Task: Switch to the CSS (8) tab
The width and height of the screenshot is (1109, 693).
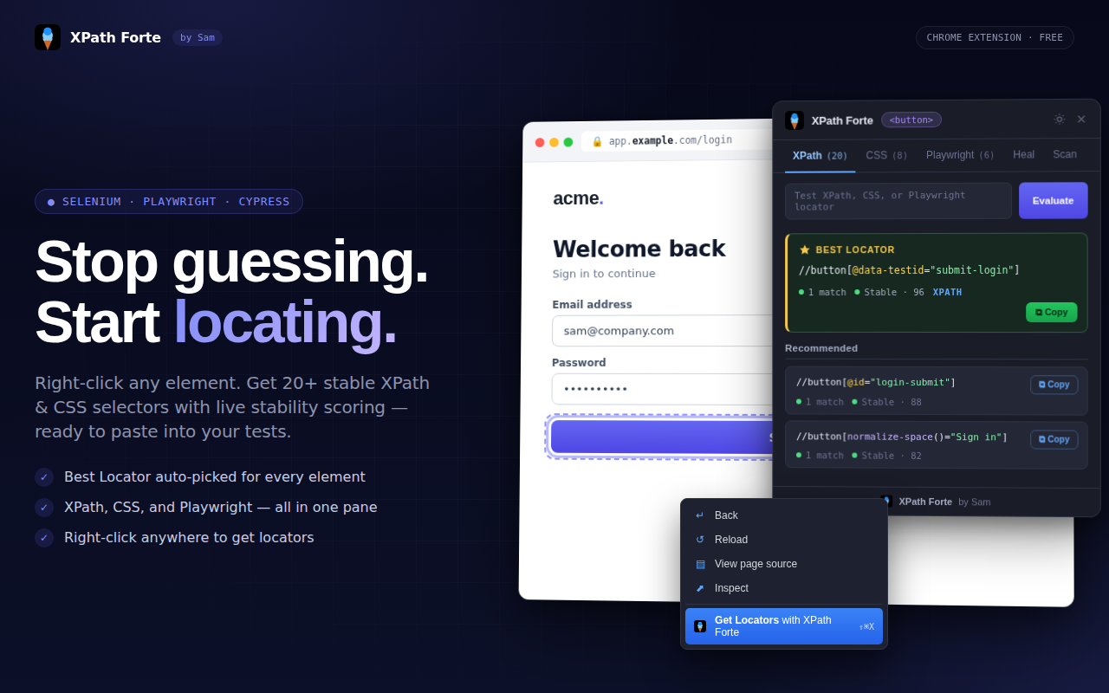Action: point(886,156)
